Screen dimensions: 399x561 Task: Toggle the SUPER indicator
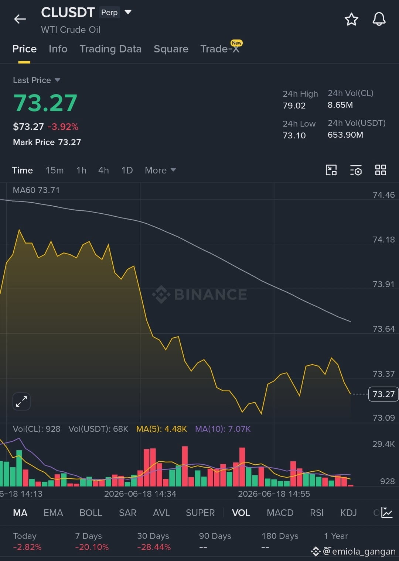200,513
